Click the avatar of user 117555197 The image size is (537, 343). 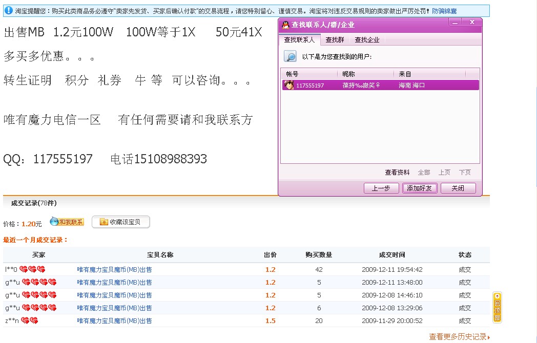(x=290, y=85)
